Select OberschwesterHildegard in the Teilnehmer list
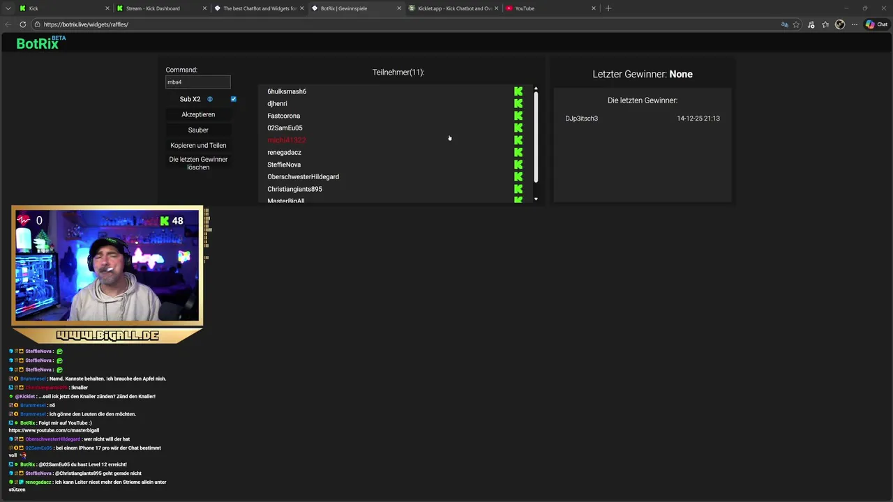 303,176
